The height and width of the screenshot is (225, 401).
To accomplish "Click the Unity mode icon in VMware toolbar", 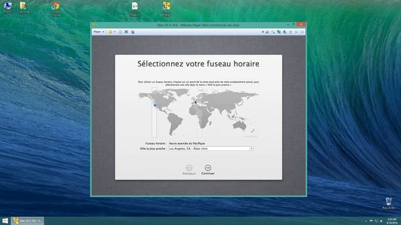I will (133, 32).
